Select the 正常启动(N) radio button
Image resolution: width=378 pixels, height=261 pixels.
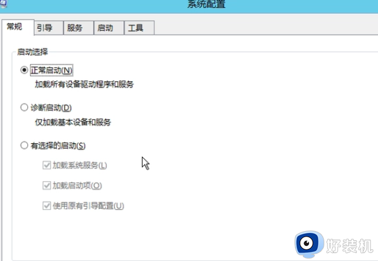point(24,70)
